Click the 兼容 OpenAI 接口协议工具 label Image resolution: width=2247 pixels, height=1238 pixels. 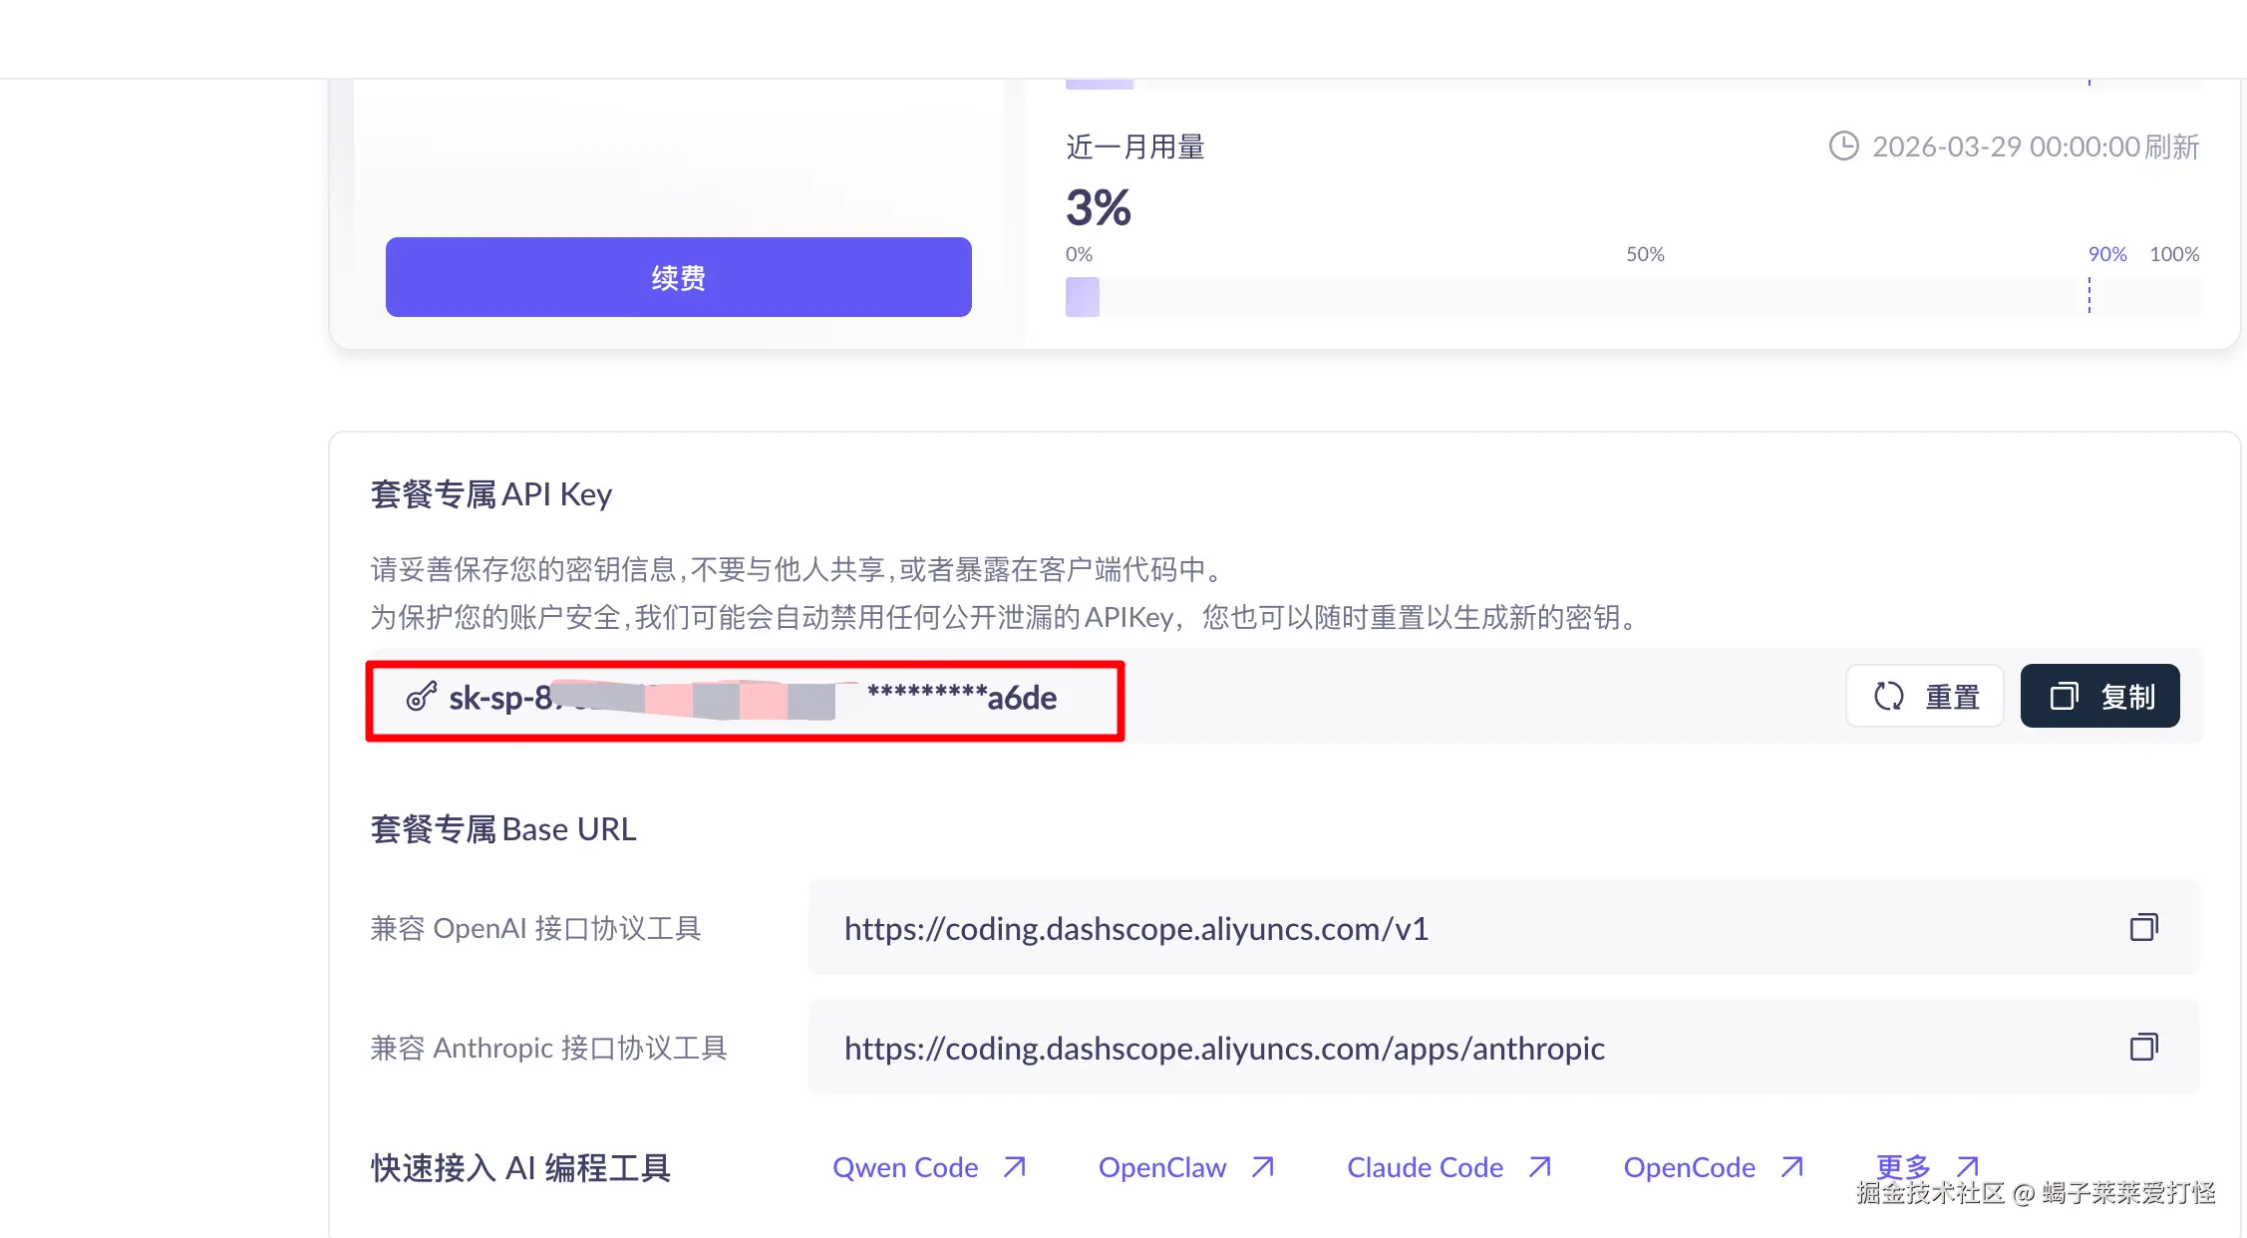pyautogui.click(x=536, y=929)
